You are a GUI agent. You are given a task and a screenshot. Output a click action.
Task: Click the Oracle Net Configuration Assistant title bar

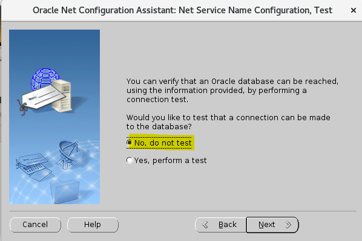coord(182,10)
